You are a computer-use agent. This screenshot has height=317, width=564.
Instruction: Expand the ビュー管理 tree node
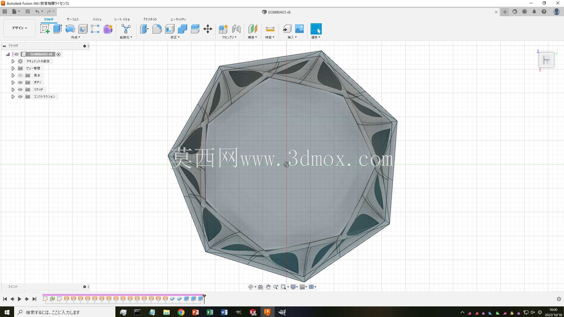pyautogui.click(x=13, y=68)
